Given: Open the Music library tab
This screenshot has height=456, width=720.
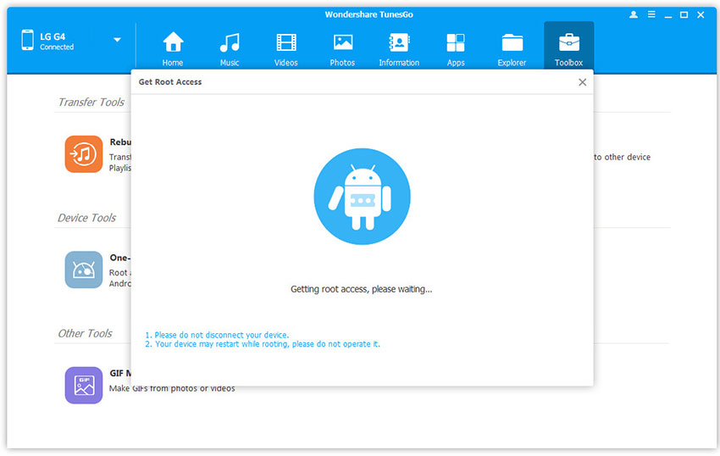Looking at the screenshot, I should [229, 47].
